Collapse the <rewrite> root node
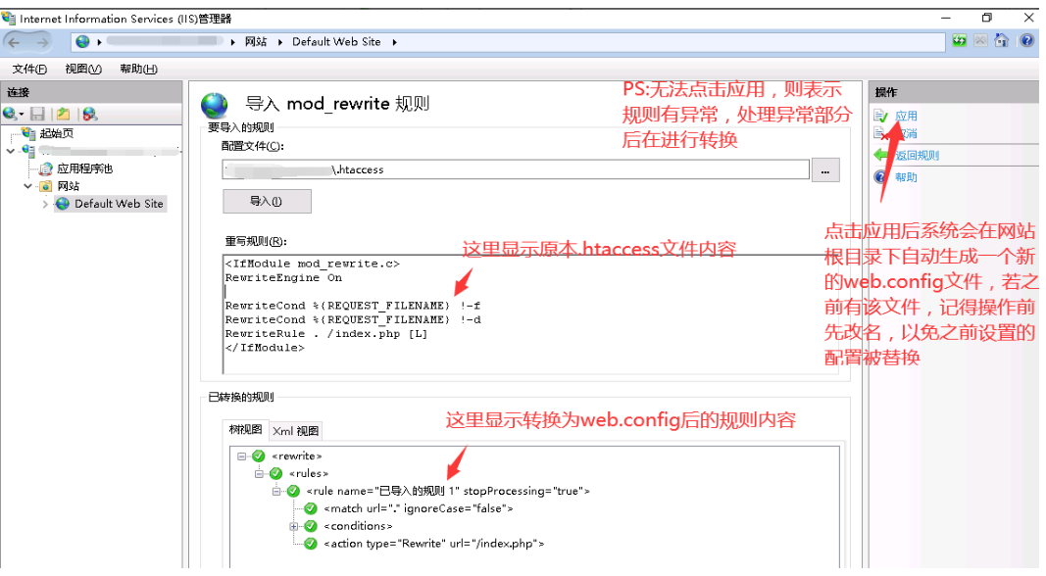This screenshot has width=1046, height=576. [241, 456]
